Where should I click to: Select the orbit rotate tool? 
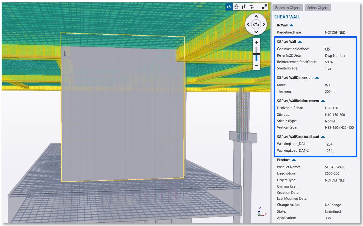click(229, 7)
